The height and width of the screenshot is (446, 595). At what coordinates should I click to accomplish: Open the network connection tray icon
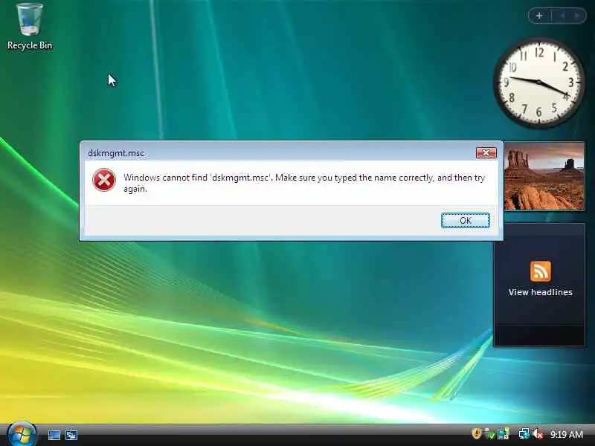click(524, 434)
